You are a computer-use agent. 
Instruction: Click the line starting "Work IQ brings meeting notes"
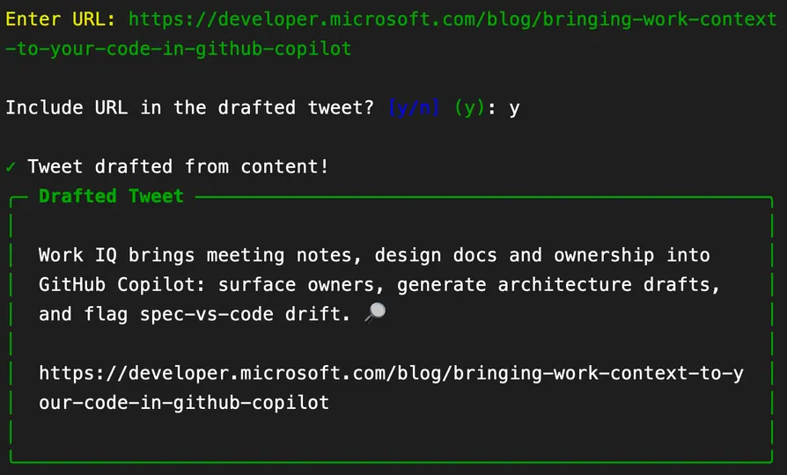(374, 255)
